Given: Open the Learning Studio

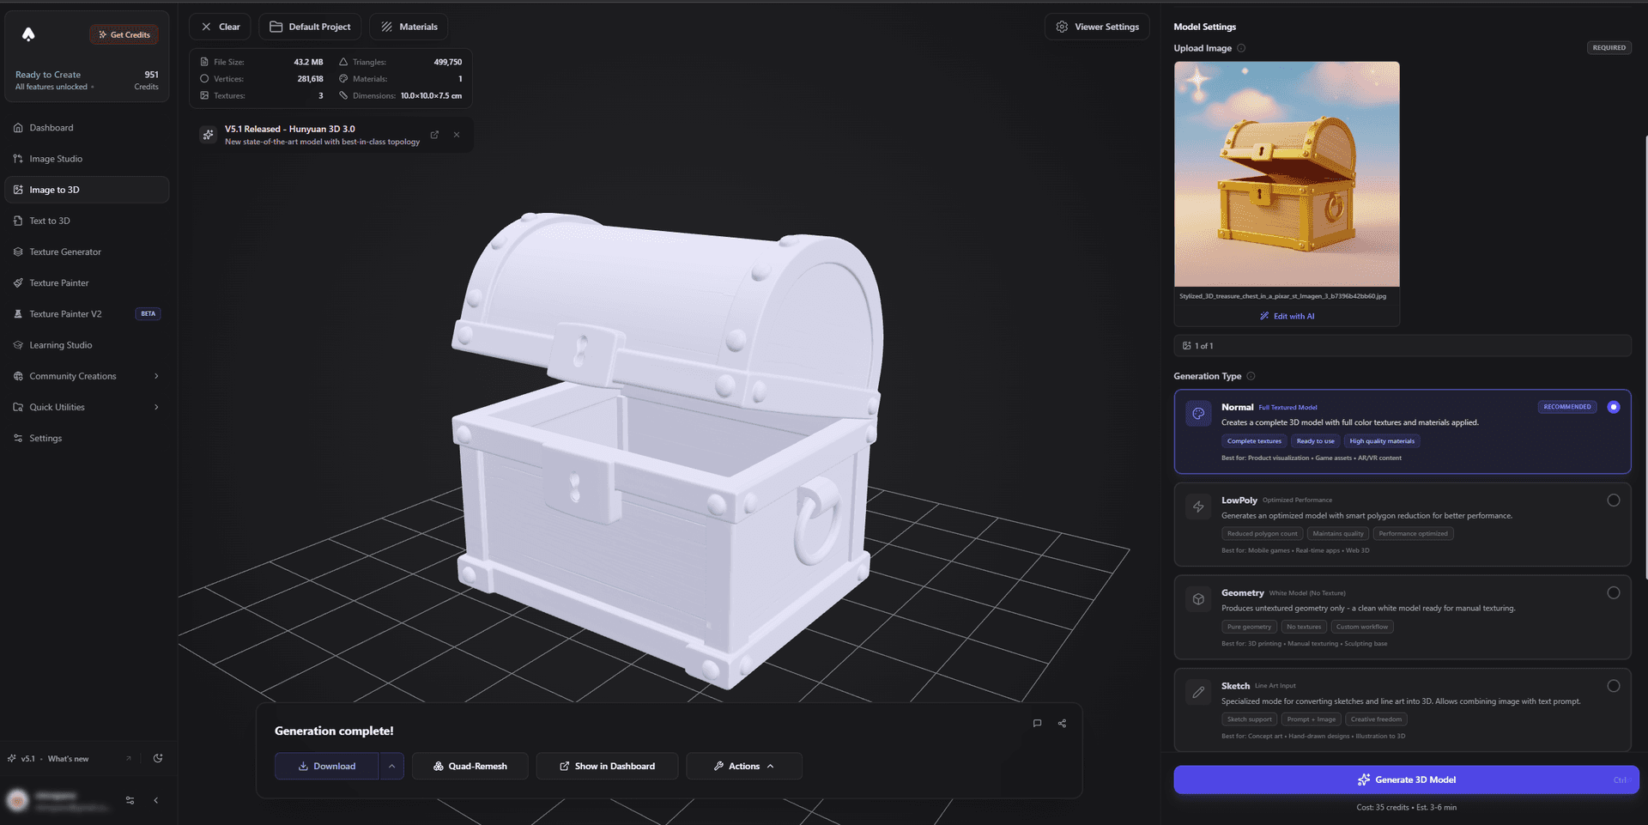Looking at the screenshot, I should 60,344.
